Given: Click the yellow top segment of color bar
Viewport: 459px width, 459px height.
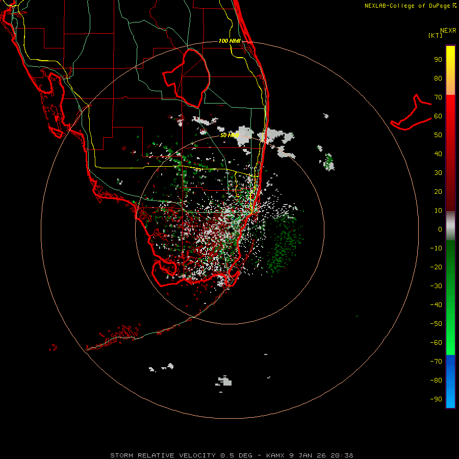Looking at the screenshot, I should click(450, 70).
